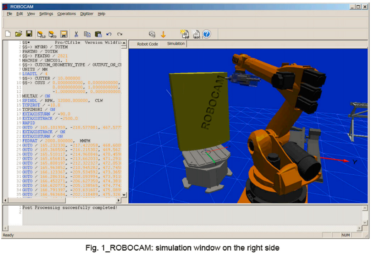Undo the last edit
Screen dimensions: 371x256
(x=109, y=34)
